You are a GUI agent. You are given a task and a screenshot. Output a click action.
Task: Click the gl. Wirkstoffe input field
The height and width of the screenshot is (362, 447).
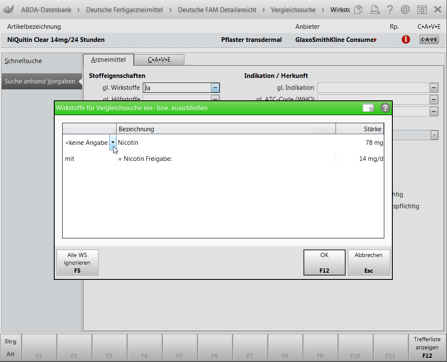pyautogui.click(x=177, y=88)
